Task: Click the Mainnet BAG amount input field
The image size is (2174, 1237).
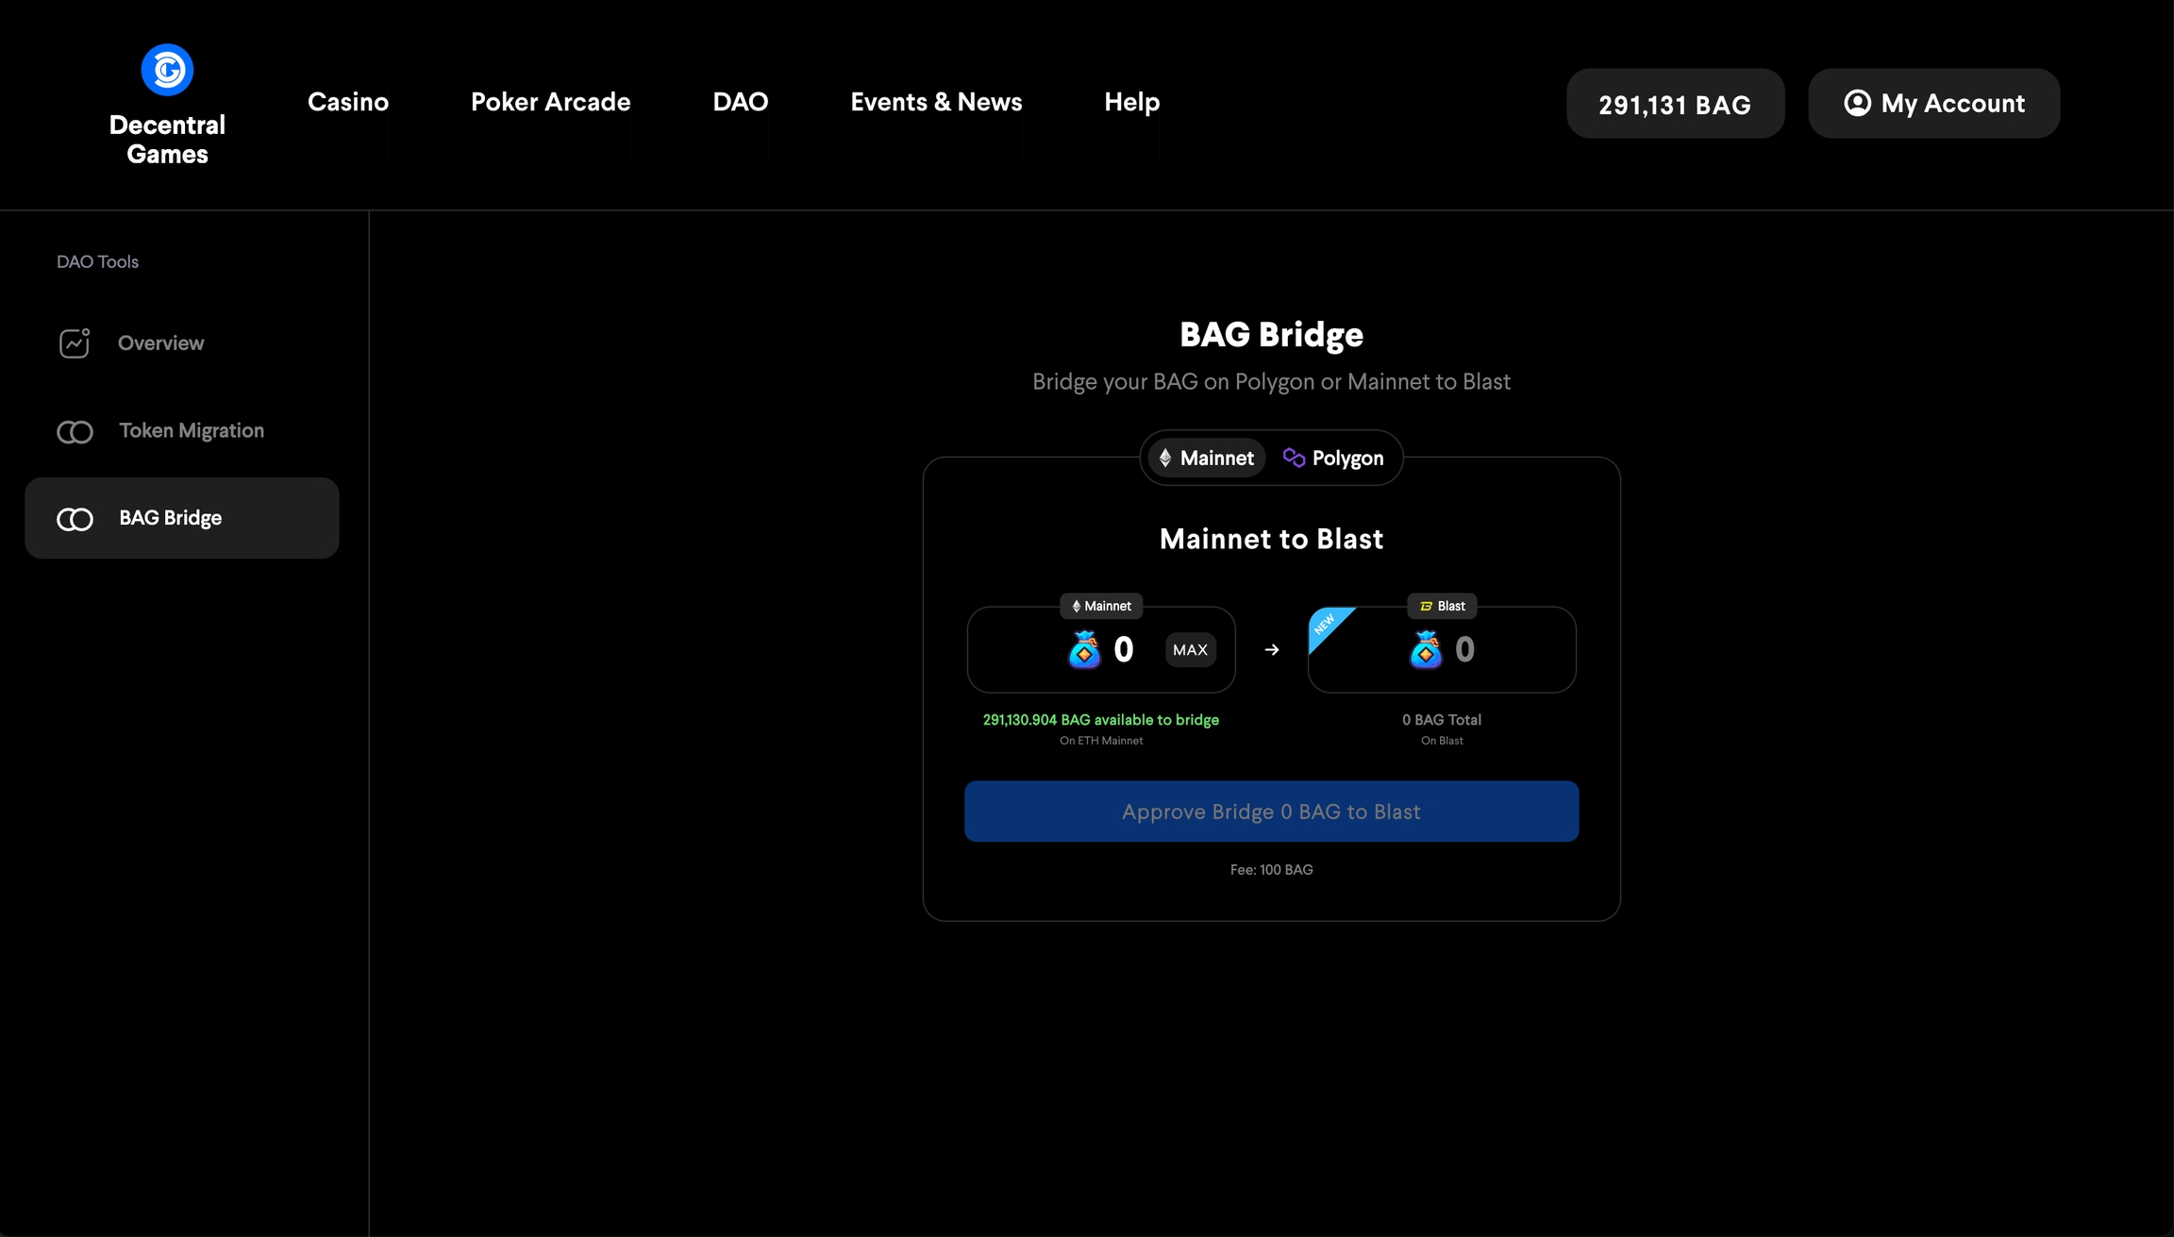Action: [x=1124, y=650]
